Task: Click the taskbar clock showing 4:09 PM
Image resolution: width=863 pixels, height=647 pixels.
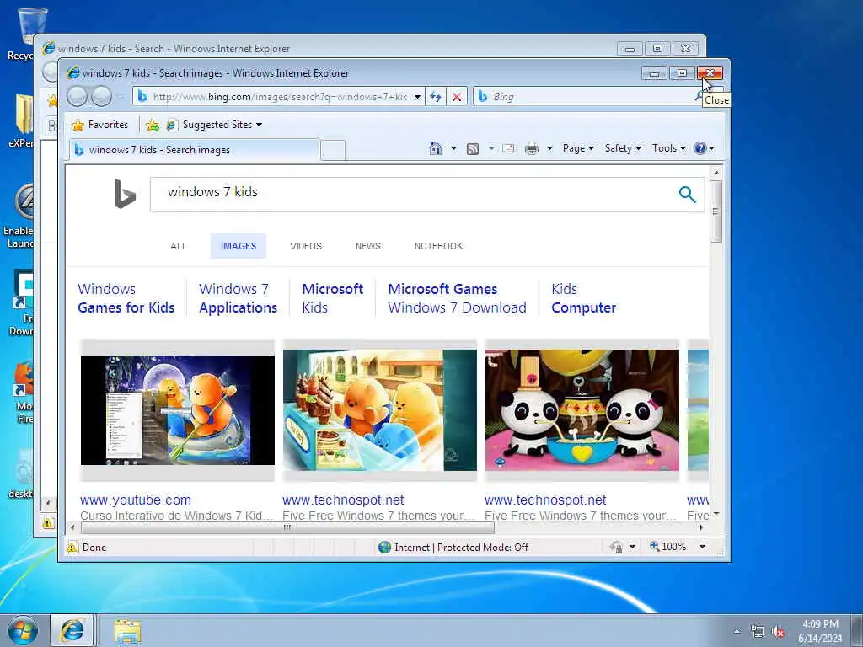Action: coord(820,631)
